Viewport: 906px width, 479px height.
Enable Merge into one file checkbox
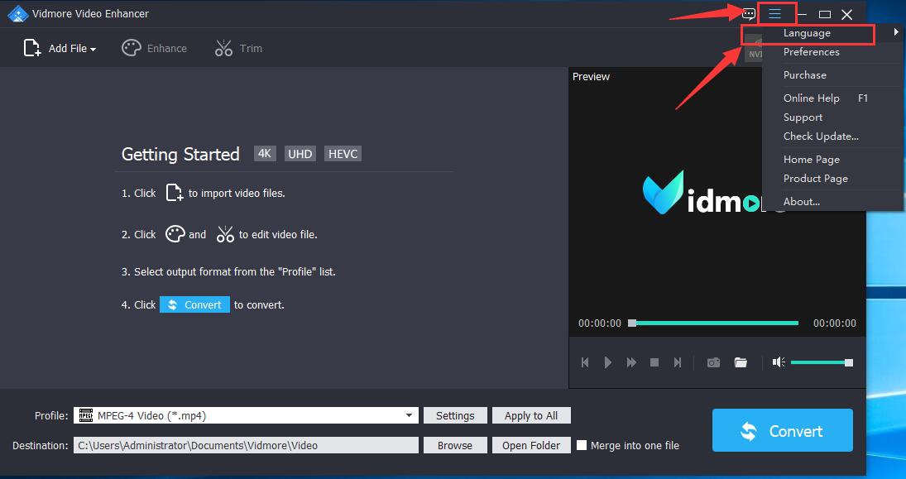point(582,445)
